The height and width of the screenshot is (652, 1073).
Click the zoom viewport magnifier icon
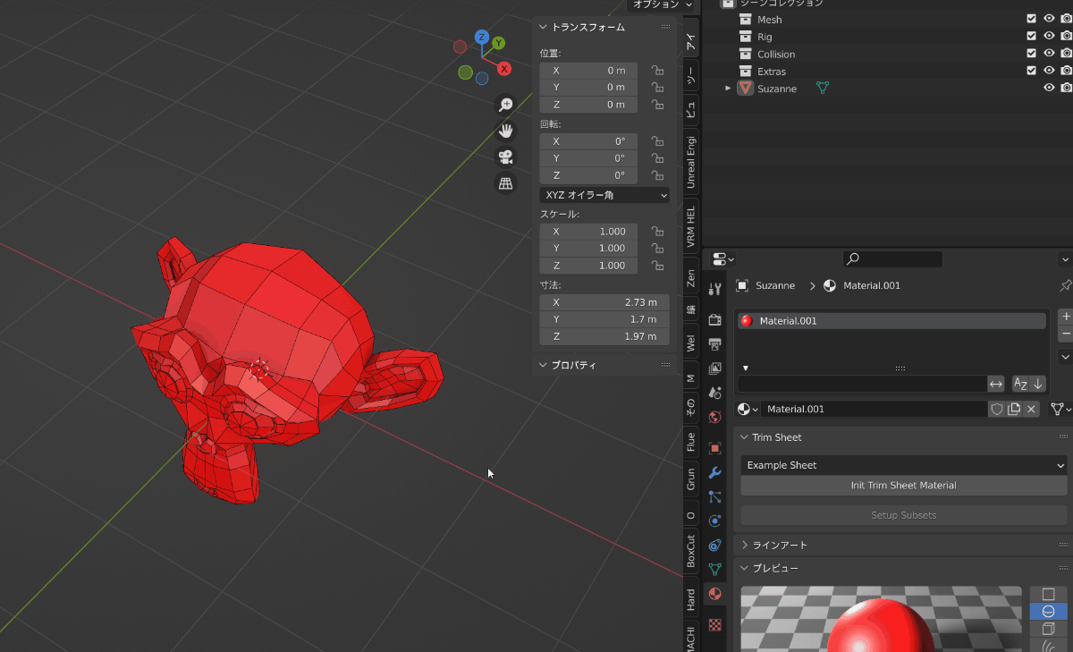point(505,105)
